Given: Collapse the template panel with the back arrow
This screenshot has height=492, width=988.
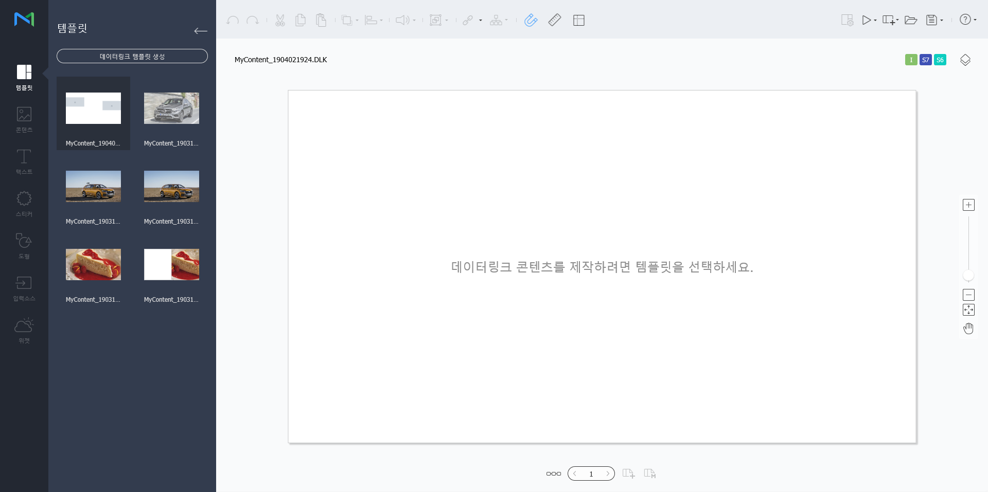Looking at the screenshot, I should 201,31.
